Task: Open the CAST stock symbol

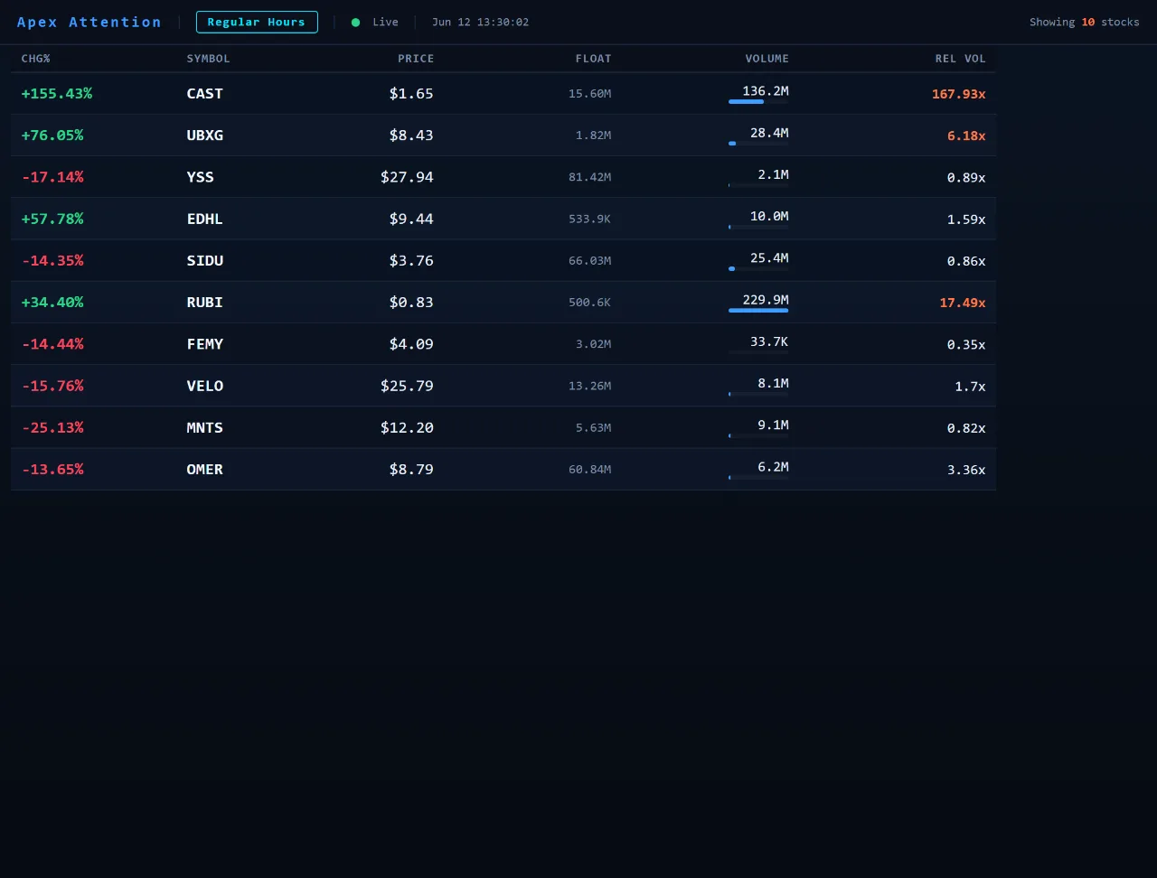Action: (x=205, y=94)
